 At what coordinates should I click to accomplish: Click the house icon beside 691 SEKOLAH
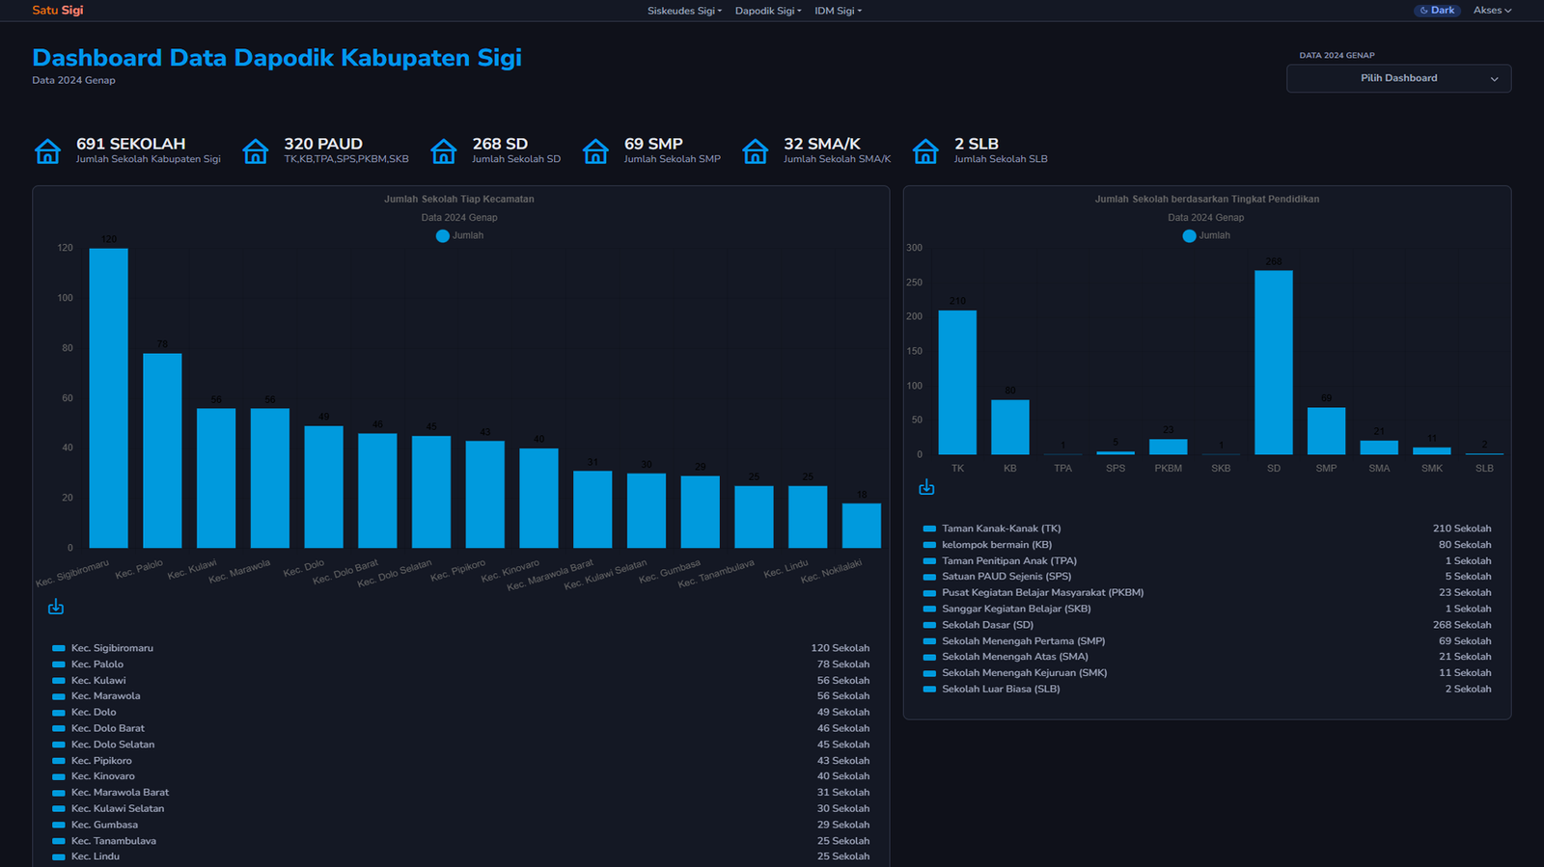tap(47, 151)
